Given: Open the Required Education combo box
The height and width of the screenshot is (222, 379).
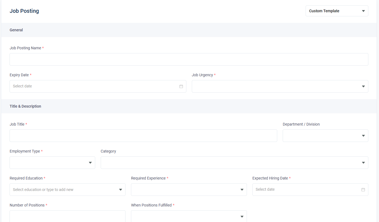Looking at the screenshot, I should coord(67,190).
